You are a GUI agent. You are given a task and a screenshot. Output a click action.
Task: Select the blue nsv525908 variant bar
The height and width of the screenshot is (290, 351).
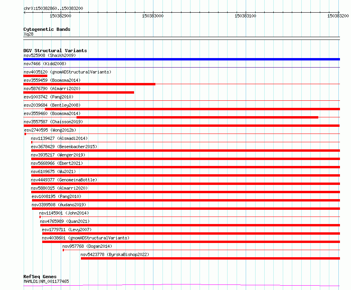[x=181, y=59]
